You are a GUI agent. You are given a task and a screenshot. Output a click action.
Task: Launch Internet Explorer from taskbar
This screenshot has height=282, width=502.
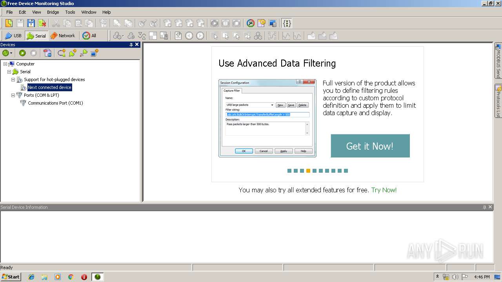(31, 277)
